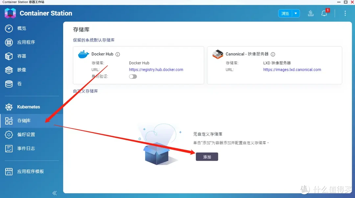Collapse the sidebar with the double-chevron
355x198 pixels.
click(55, 193)
